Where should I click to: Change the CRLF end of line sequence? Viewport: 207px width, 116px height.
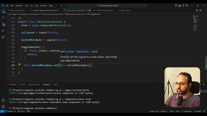click(178, 111)
